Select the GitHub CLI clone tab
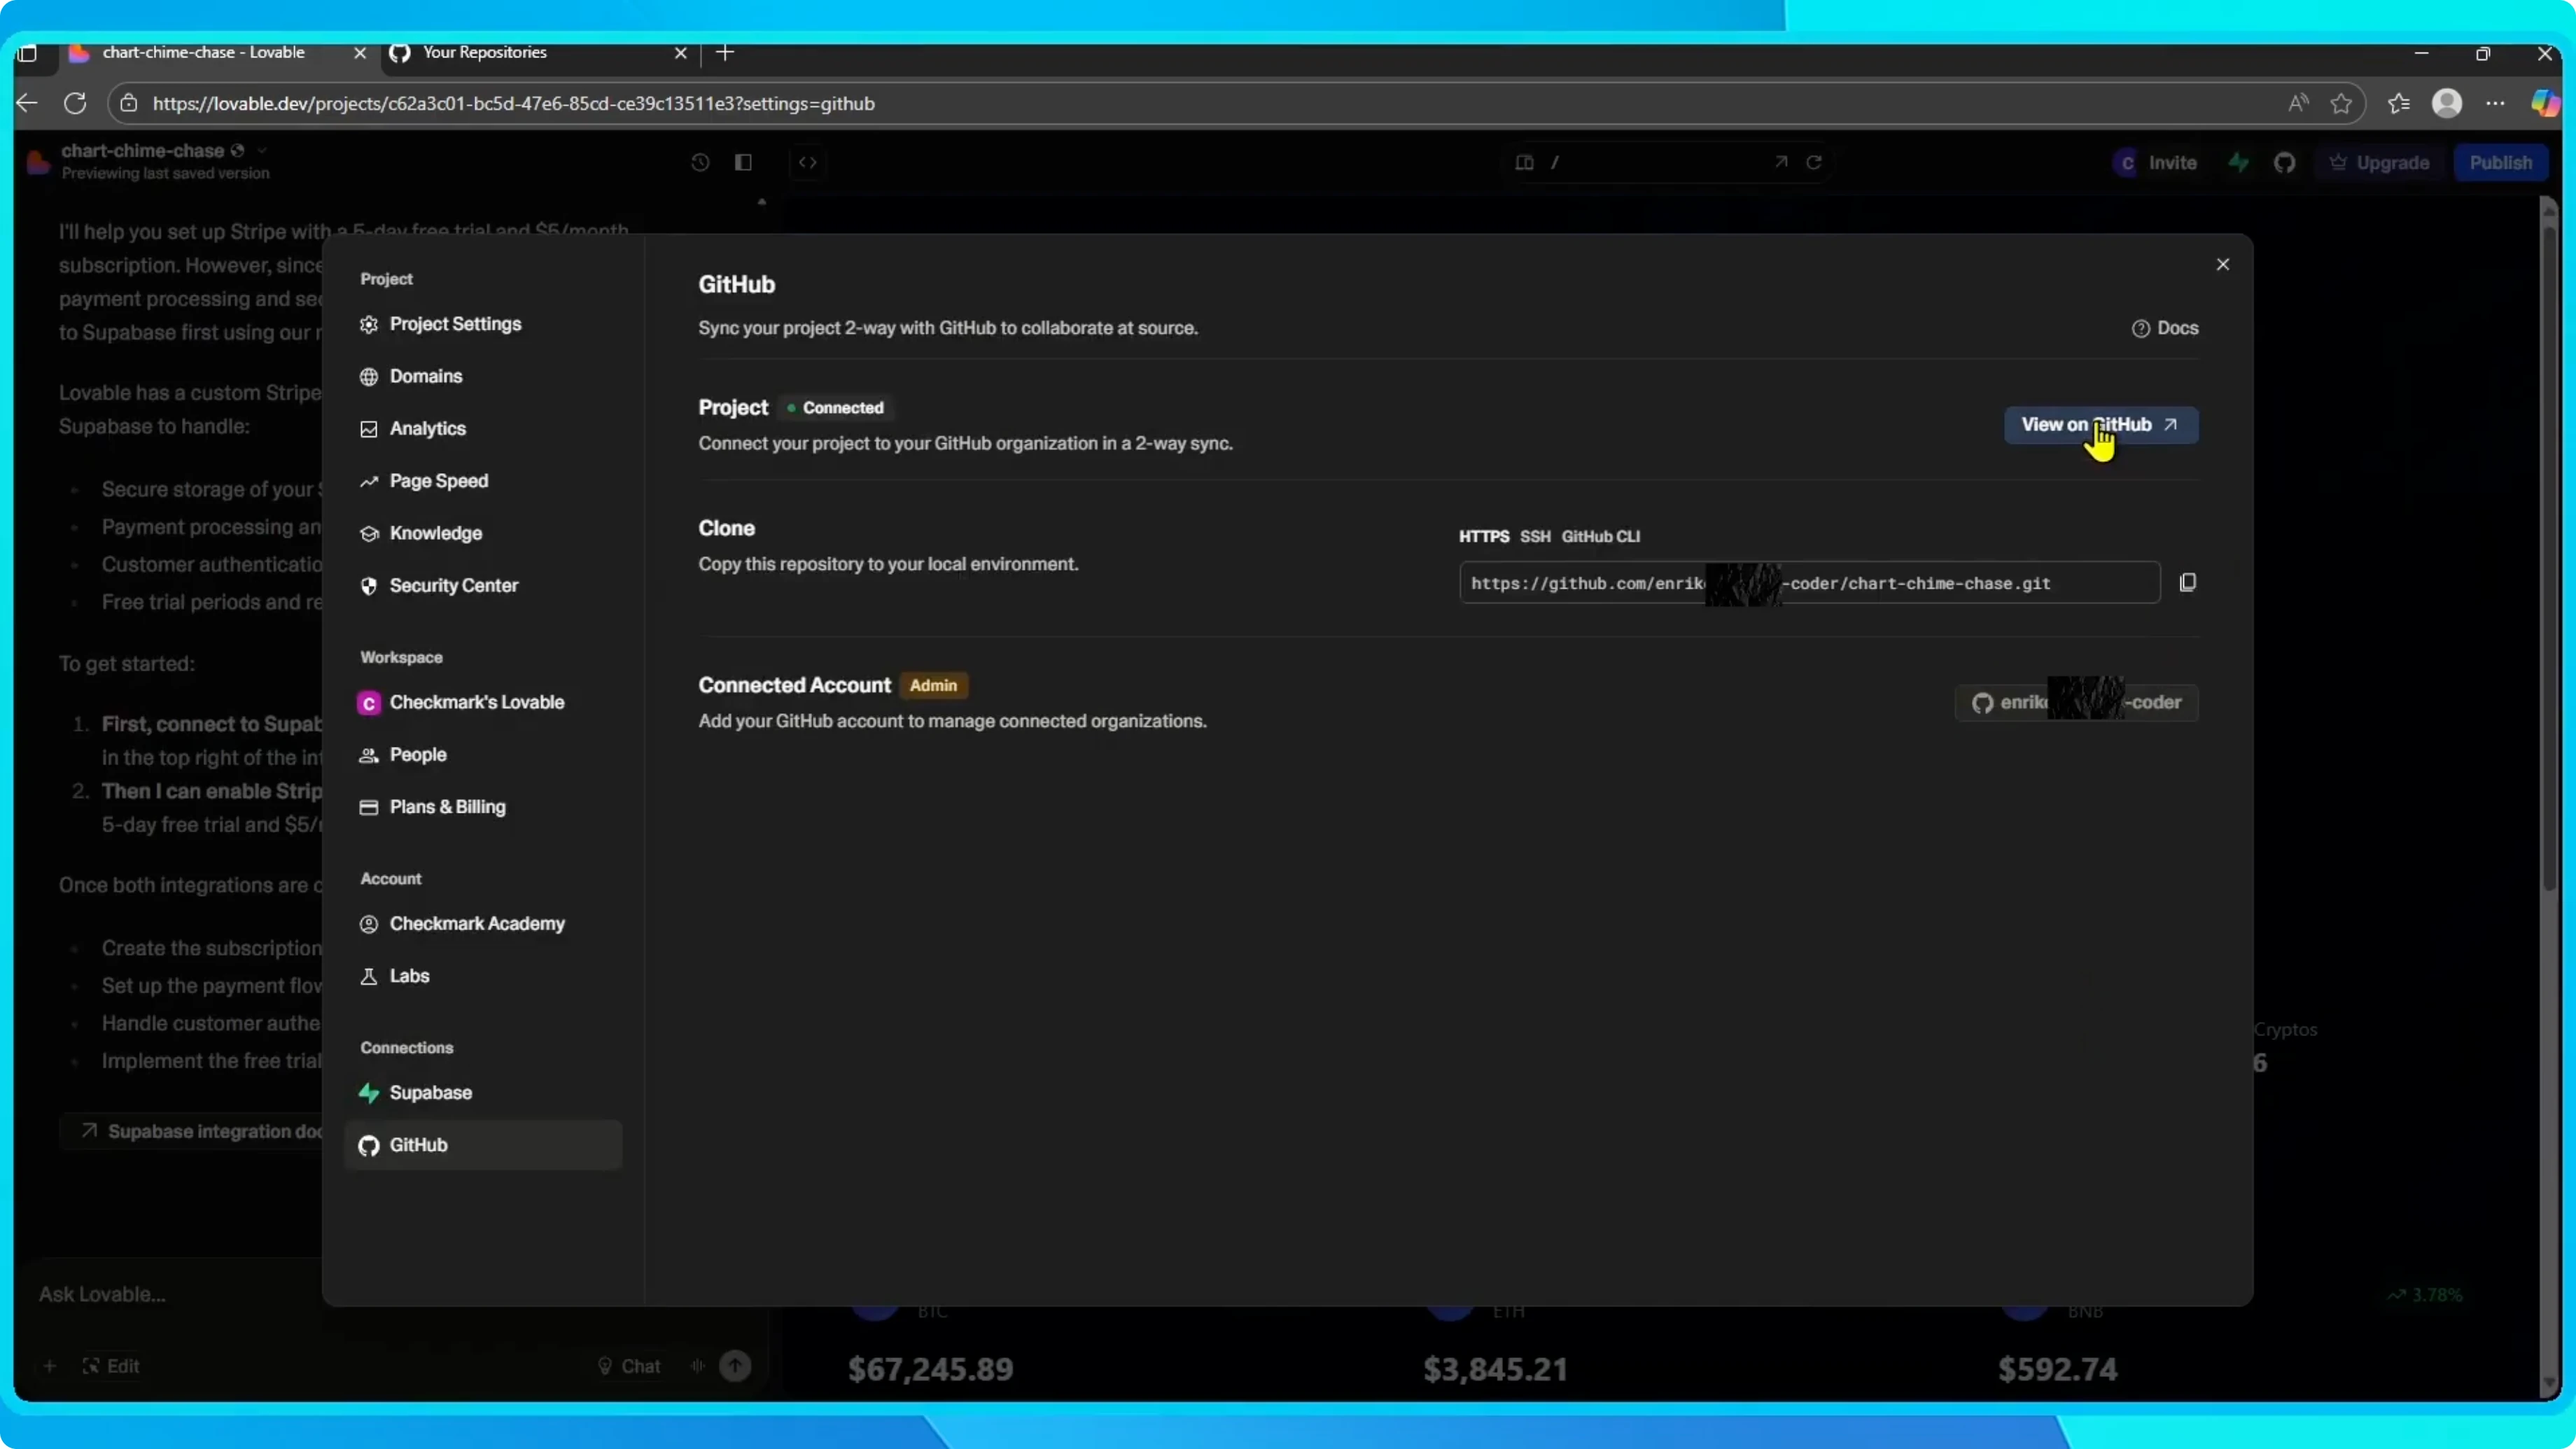The width and height of the screenshot is (2576, 1449). point(1600,536)
